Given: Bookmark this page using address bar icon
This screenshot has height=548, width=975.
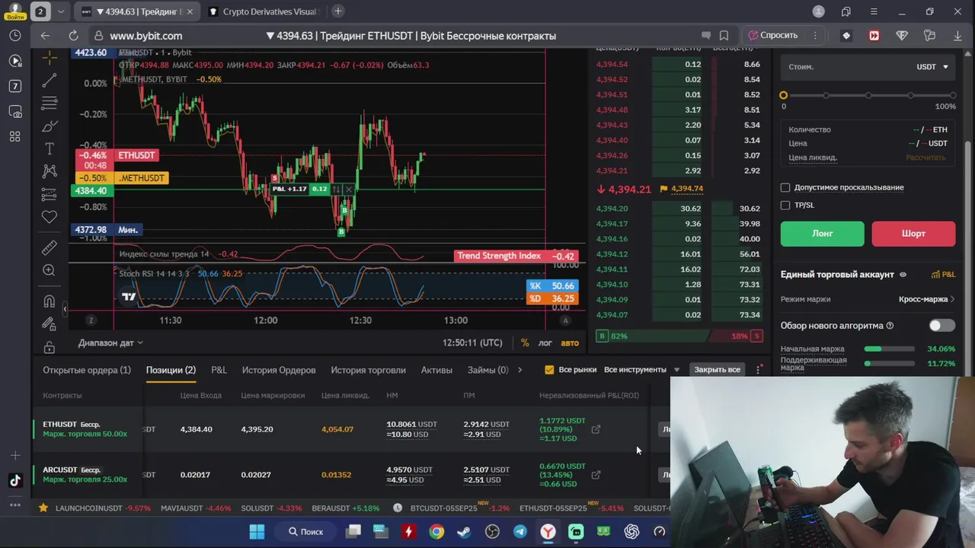Looking at the screenshot, I should point(724,36).
